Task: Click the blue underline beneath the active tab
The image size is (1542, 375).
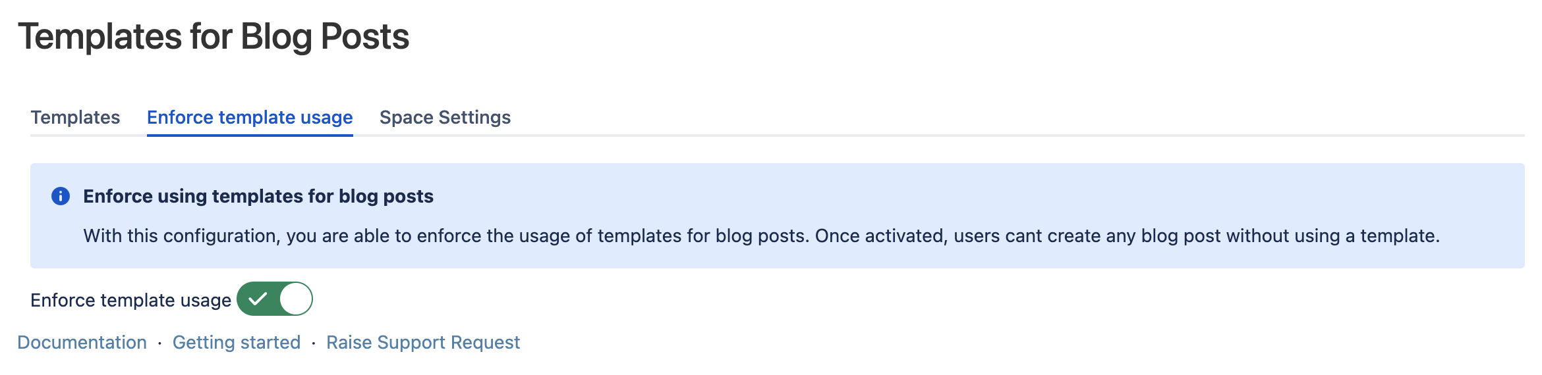Action: click(250, 135)
